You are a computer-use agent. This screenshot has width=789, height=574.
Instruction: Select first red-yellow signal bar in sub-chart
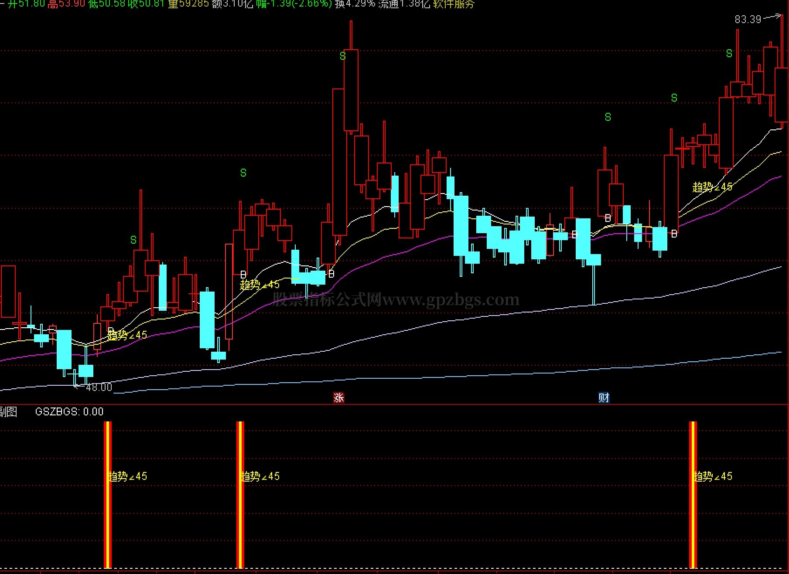click(x=108, y=495)
